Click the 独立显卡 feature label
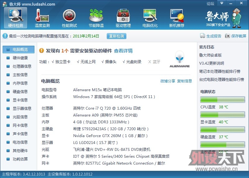The height and width of the screenshot is (178, 249). (63, 62)
